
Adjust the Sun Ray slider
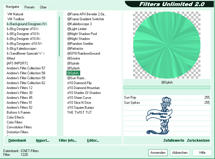(167, 97)
